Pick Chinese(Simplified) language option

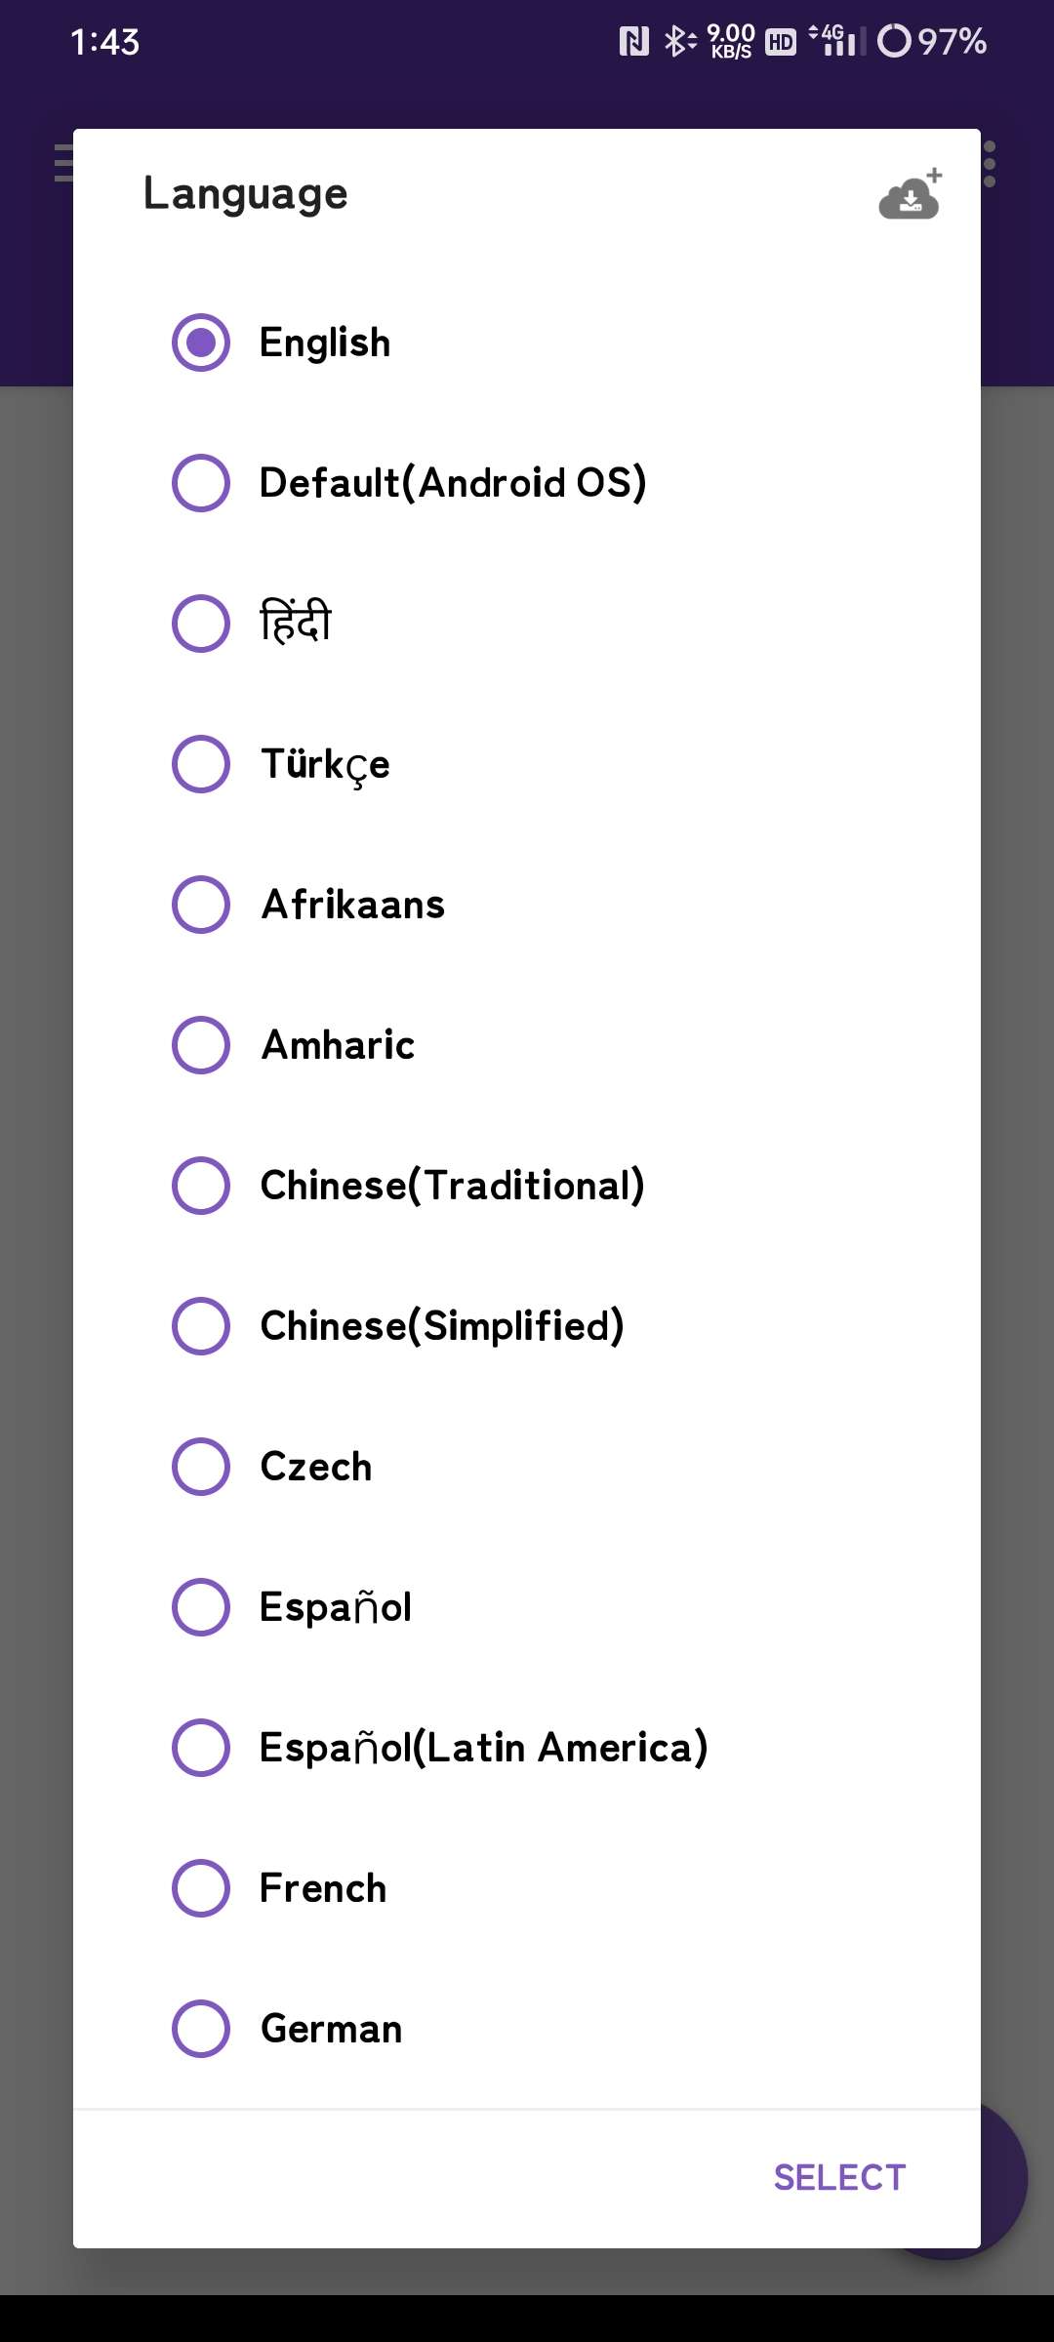pyautogui.click(x=201, y=1326)
